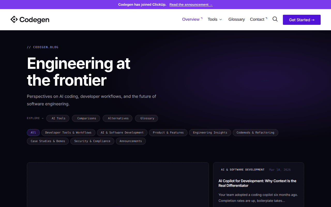Click the AI & SOFTWARE DEVELOPMENT card tag
331x207 pixels.
pyautogui.click(x=243, y=170)
